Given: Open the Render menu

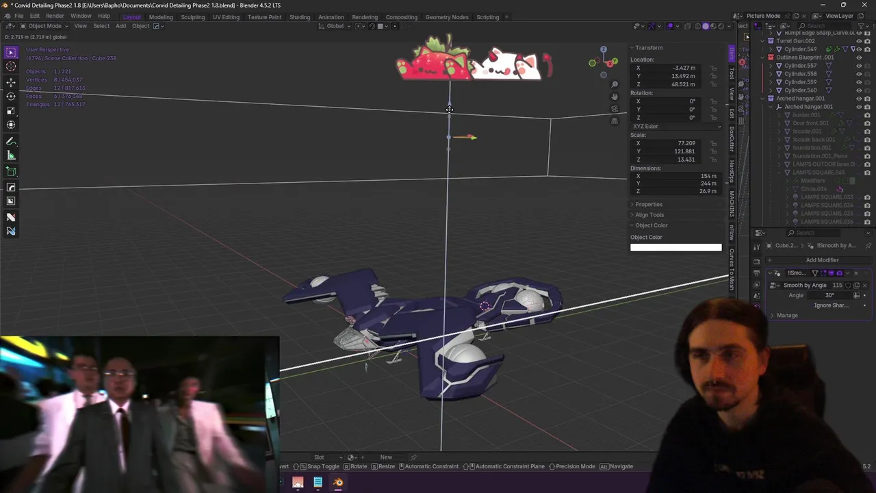Looking at the screenshot, I should 55,16.
